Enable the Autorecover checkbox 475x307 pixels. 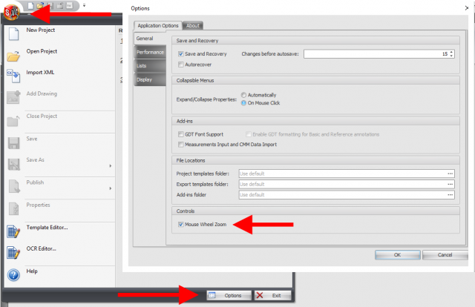[x=181, y=65]
